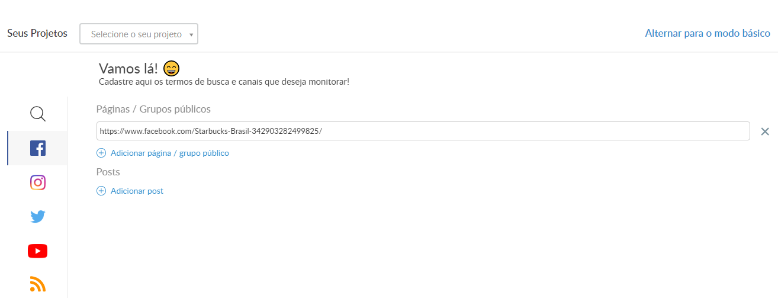This screenshot has height=298, width=778.
Task: Click the plus icon beside Adicionar post
Action: (101, 191)
